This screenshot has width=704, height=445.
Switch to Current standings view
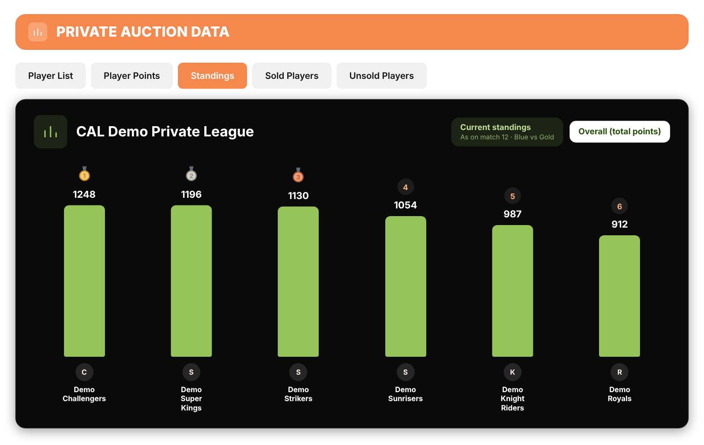tap(507, 132)
